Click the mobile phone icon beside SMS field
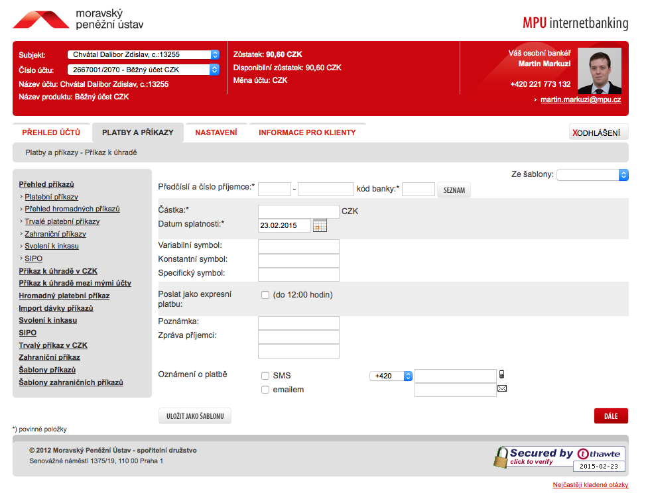Screen dimensions: 646x503 coord(501,374)
